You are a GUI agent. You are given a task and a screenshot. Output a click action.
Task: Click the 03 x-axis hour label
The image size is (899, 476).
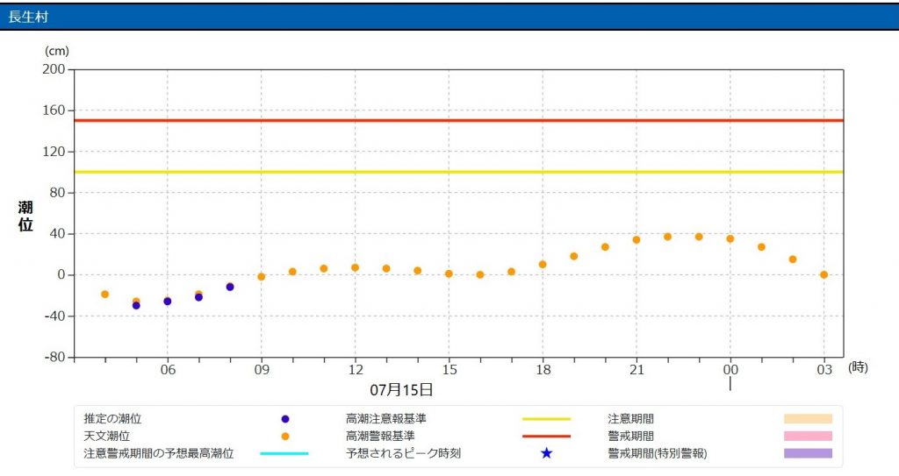coord(824,370)
